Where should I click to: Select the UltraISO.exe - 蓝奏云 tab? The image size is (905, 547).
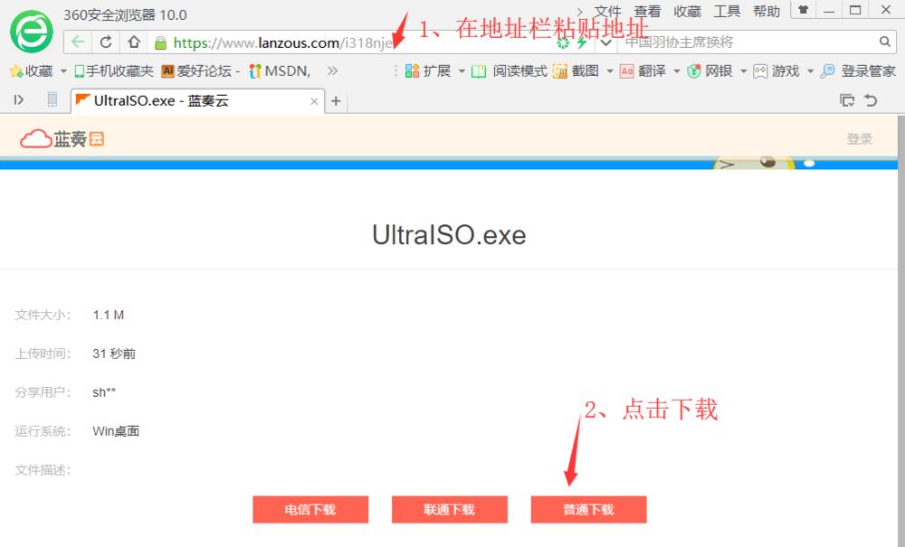pos(197,101)
